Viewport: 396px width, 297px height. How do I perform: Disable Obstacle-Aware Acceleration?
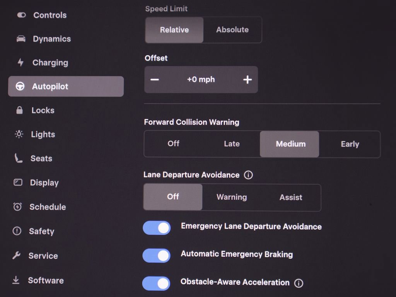click(x=156, y=283)
